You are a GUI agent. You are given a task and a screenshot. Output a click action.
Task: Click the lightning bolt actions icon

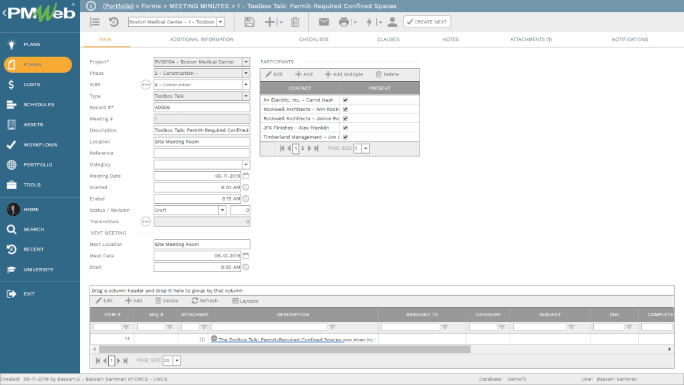click(x=369, y=22)
